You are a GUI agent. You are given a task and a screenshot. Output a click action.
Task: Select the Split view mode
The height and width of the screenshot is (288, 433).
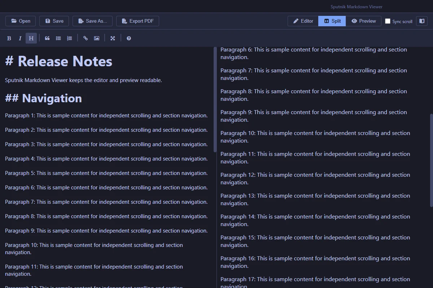coord(332,21)
